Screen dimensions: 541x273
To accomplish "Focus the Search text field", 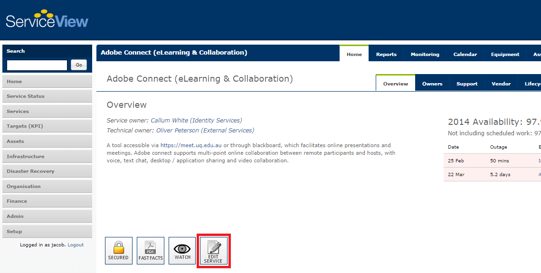I will click(37, 65).
